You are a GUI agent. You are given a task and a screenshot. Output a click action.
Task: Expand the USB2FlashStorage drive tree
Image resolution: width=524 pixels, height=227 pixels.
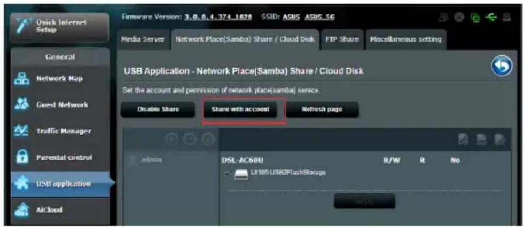227,174
